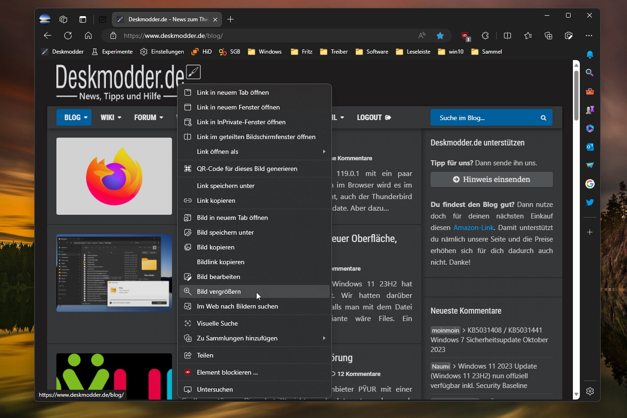The image size is (627, 418).
Task: Choose 'Bild speichern unter'
Action: [x=255, y=232]
